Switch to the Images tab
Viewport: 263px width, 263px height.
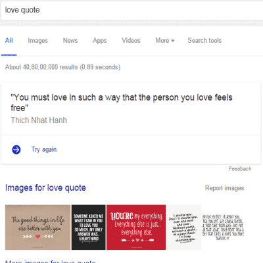click(x=37, y=41)
